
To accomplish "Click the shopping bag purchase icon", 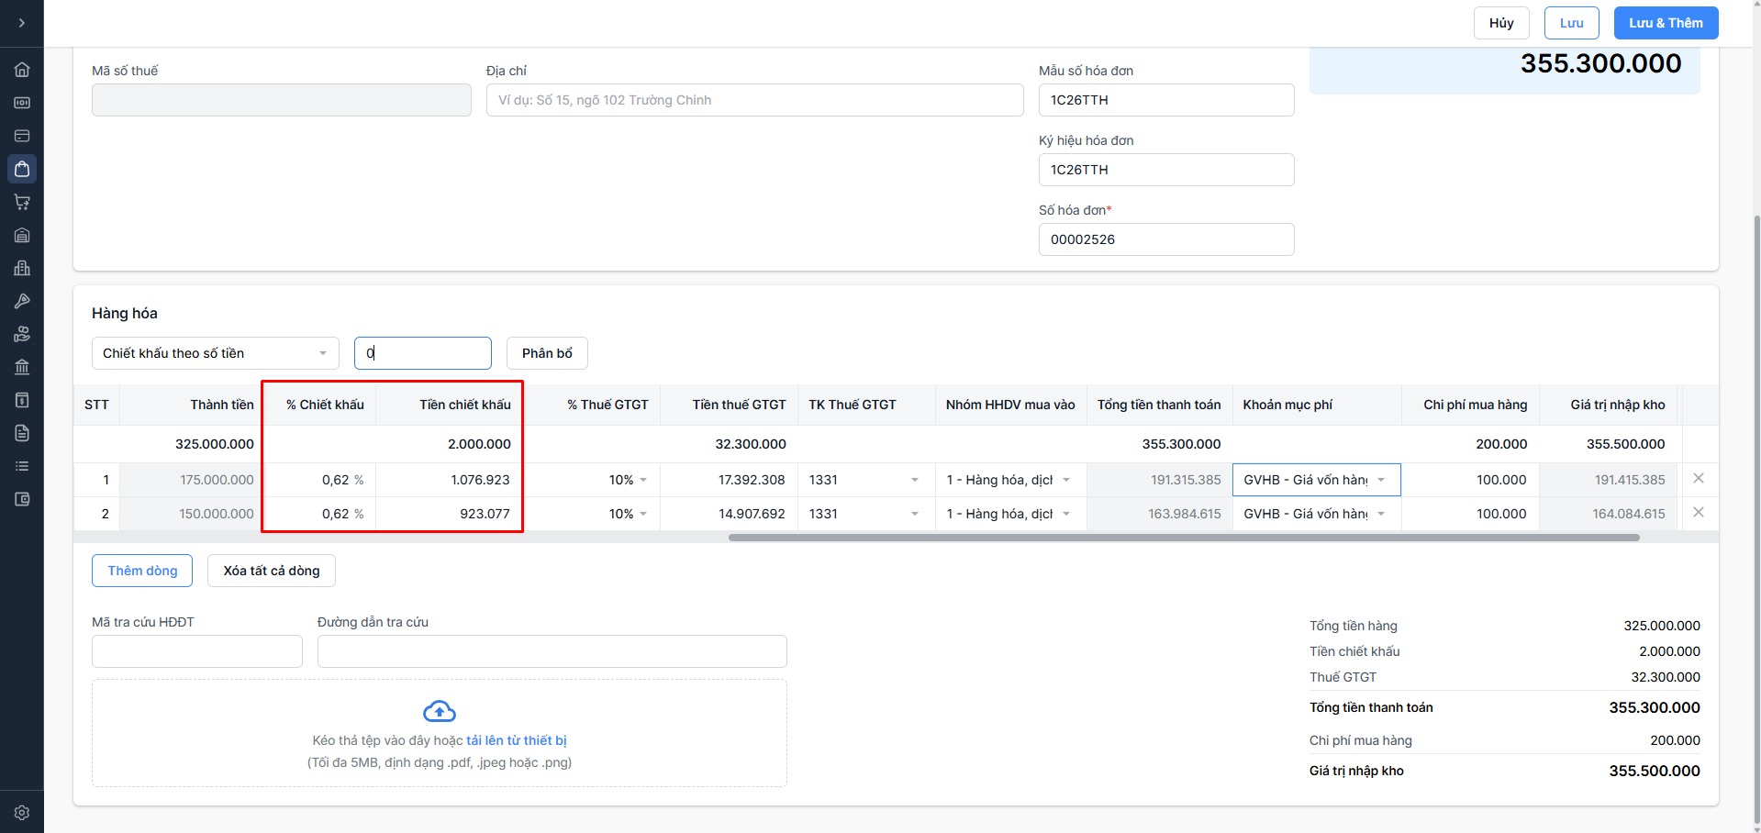I will (22, 169).
